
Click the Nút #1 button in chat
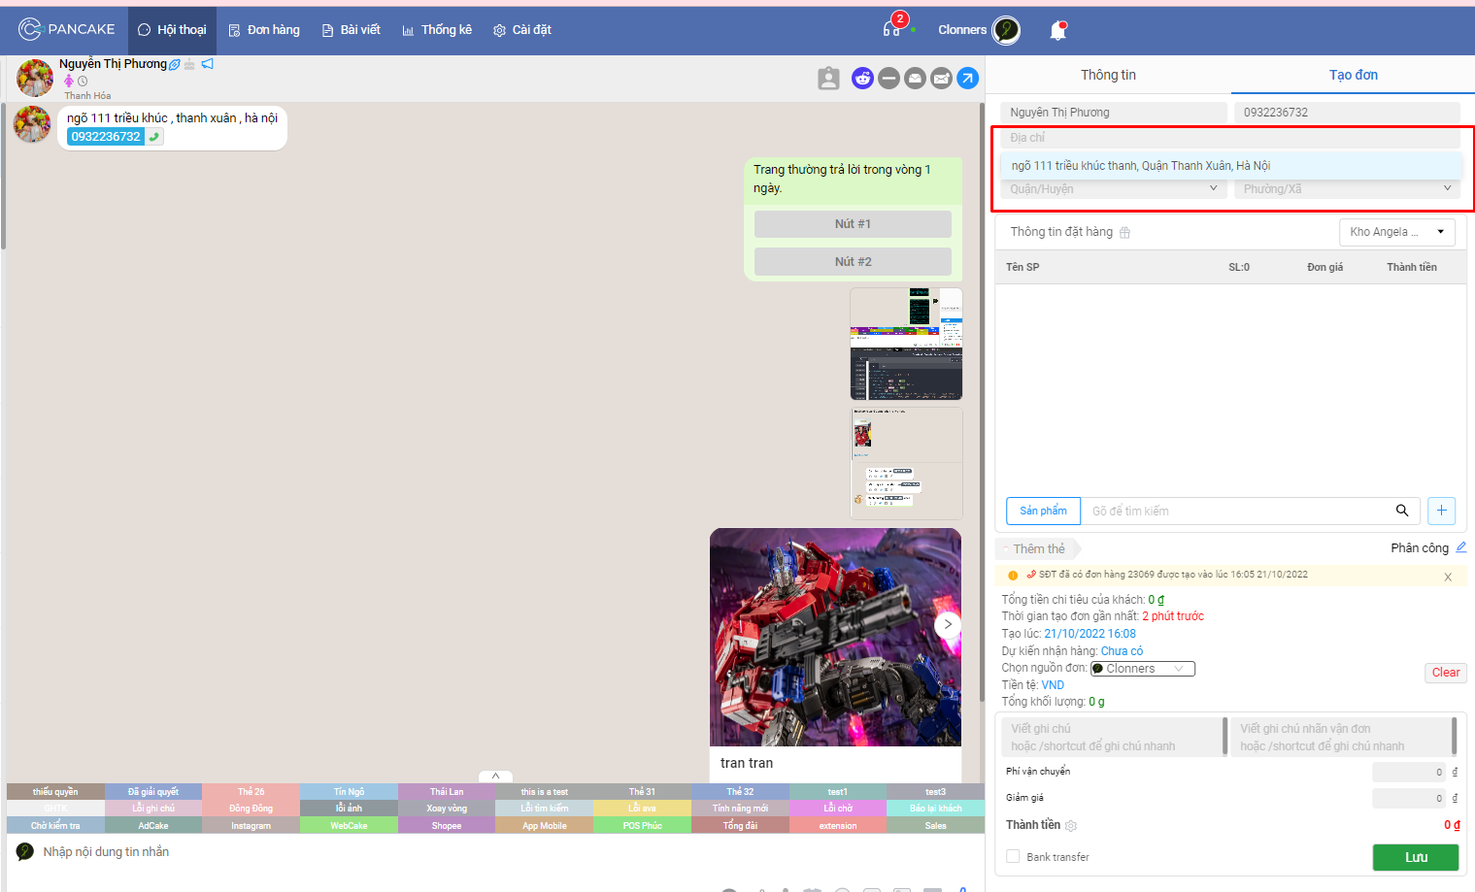pos(853,224)
